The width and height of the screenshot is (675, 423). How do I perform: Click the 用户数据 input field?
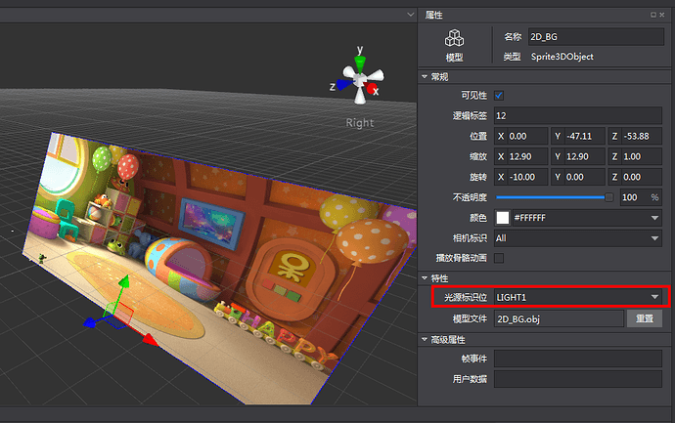(x=578, y=379)
